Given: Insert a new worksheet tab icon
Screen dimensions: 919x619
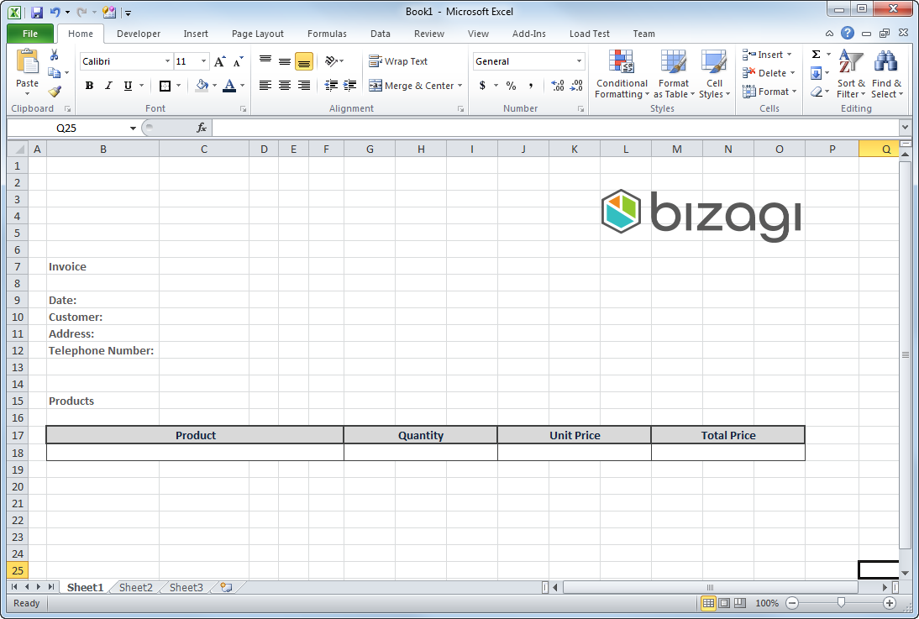Looking at the screenshot, I should tap(226, 587).
